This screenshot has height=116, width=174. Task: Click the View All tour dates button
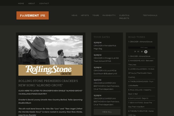pyautogui.click(x=107, y=112)
